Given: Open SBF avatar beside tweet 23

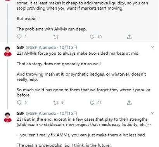Looking at the screenshot, I should pyautogui.click(x=8, y=118).
